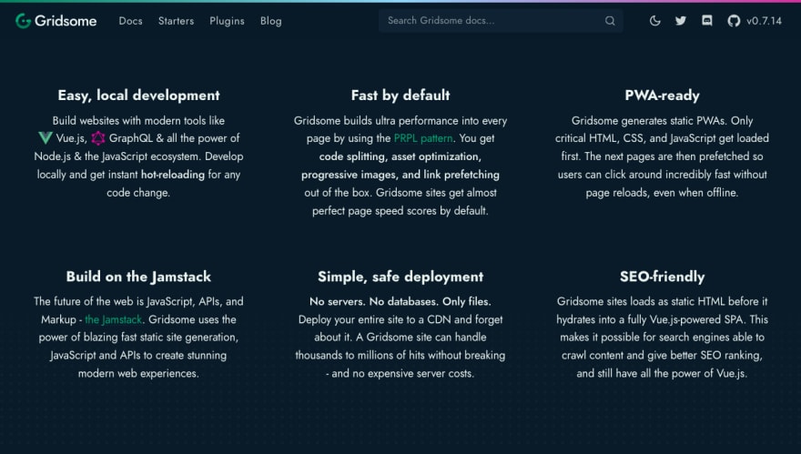The image size is (801, 454).
Task: Click the Simple, safe deployment heading
Action: click(x=400, y=277)
